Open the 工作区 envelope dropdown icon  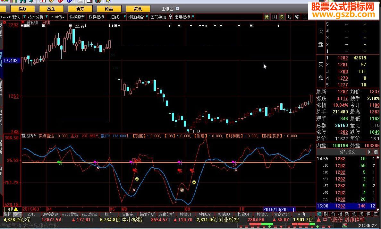178,9
